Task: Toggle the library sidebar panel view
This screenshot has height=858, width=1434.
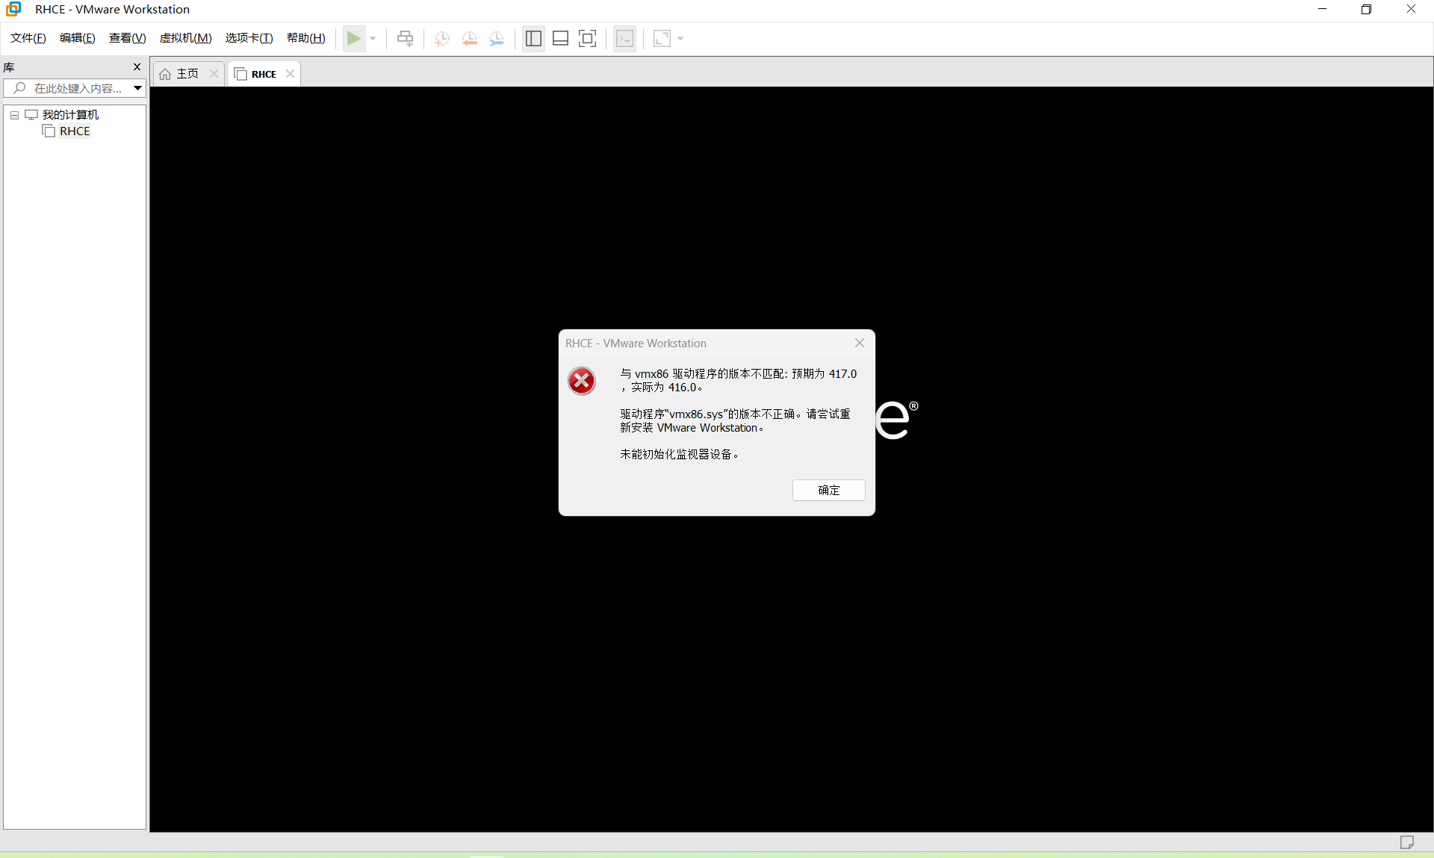Action: [x=533, y=38]
